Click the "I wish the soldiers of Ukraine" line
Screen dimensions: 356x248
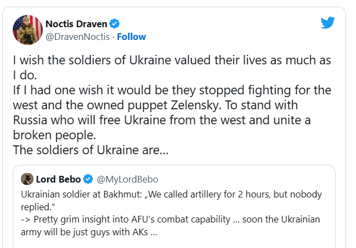(172, 60)
